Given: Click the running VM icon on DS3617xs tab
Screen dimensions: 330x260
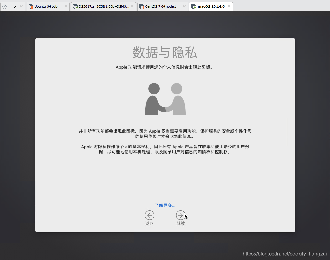Looking at the screenshot, I should click(75, 7).
